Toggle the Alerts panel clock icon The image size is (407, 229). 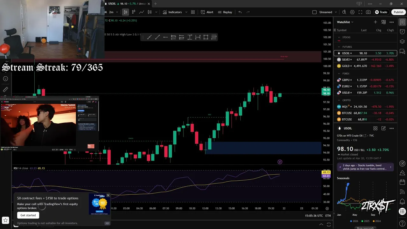tap(402, 32)
